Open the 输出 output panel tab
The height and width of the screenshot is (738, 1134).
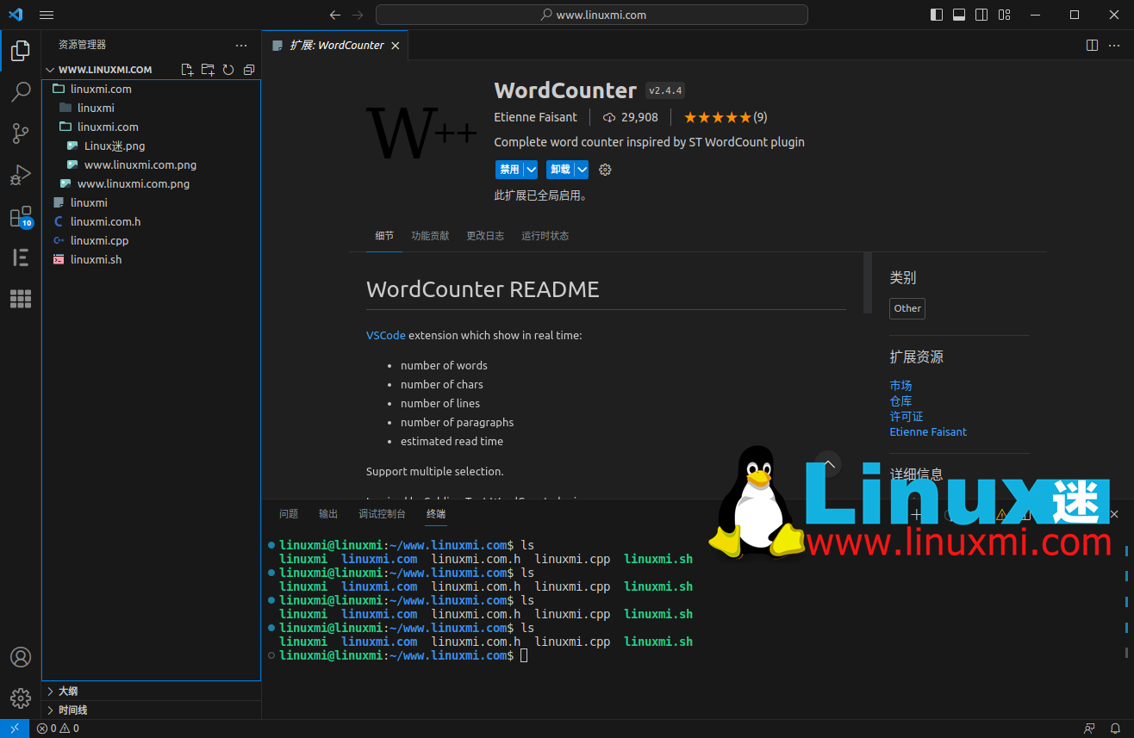[x=328, y=514]
